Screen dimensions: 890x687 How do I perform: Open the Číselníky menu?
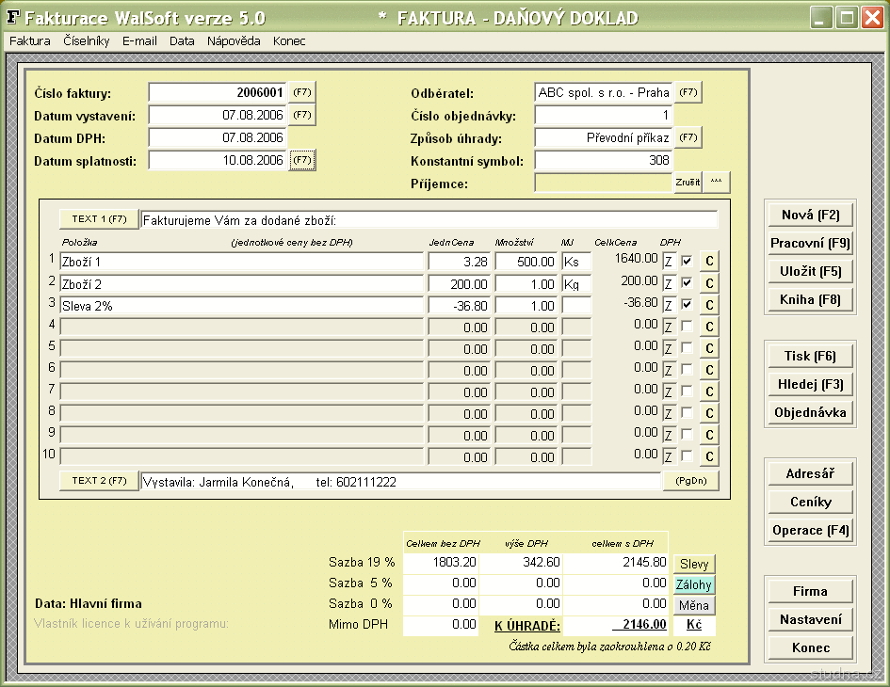[x=87, y=41]
